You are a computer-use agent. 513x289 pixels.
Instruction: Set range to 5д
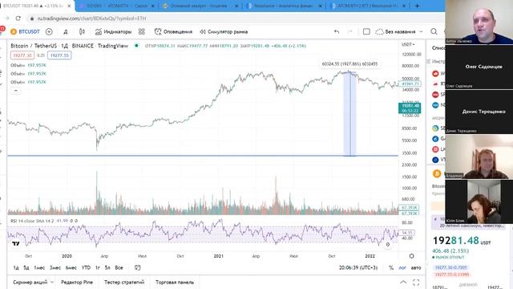point(26,267)
